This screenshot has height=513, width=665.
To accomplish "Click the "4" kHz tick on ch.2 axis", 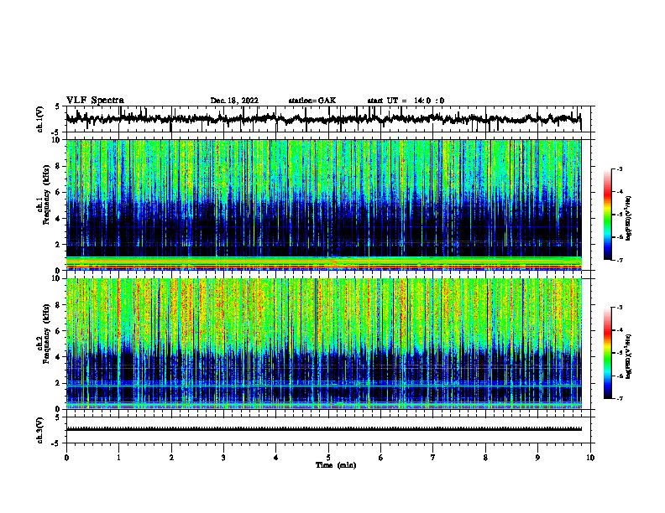I will [x=59, y=357].
